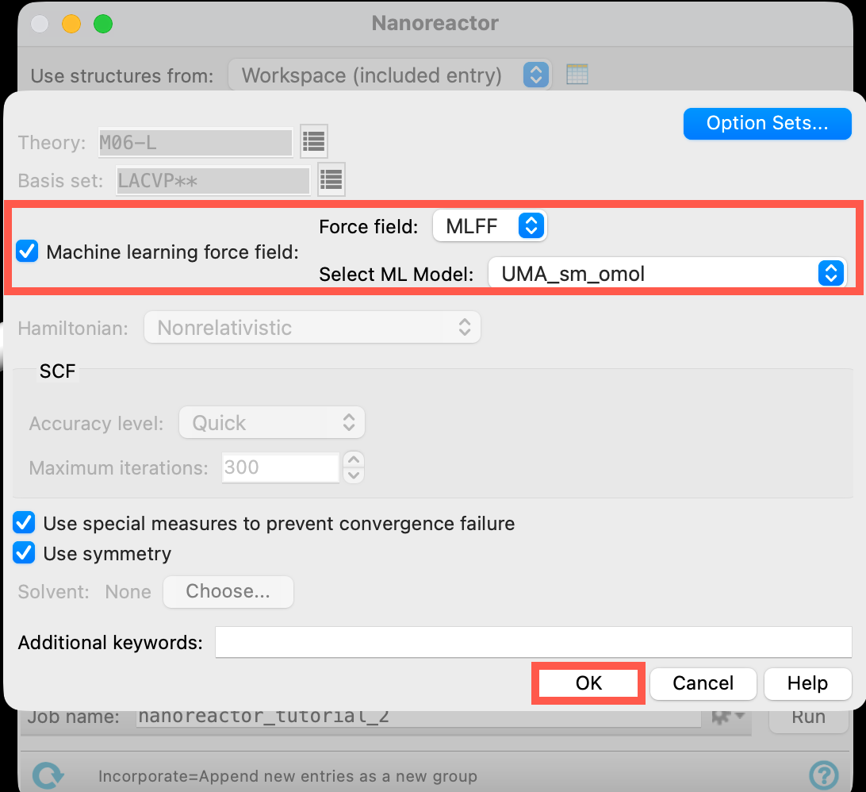Click the Option Sets... button
The height and width of the screenshot is (792, 866).
[x=767, y=123]
